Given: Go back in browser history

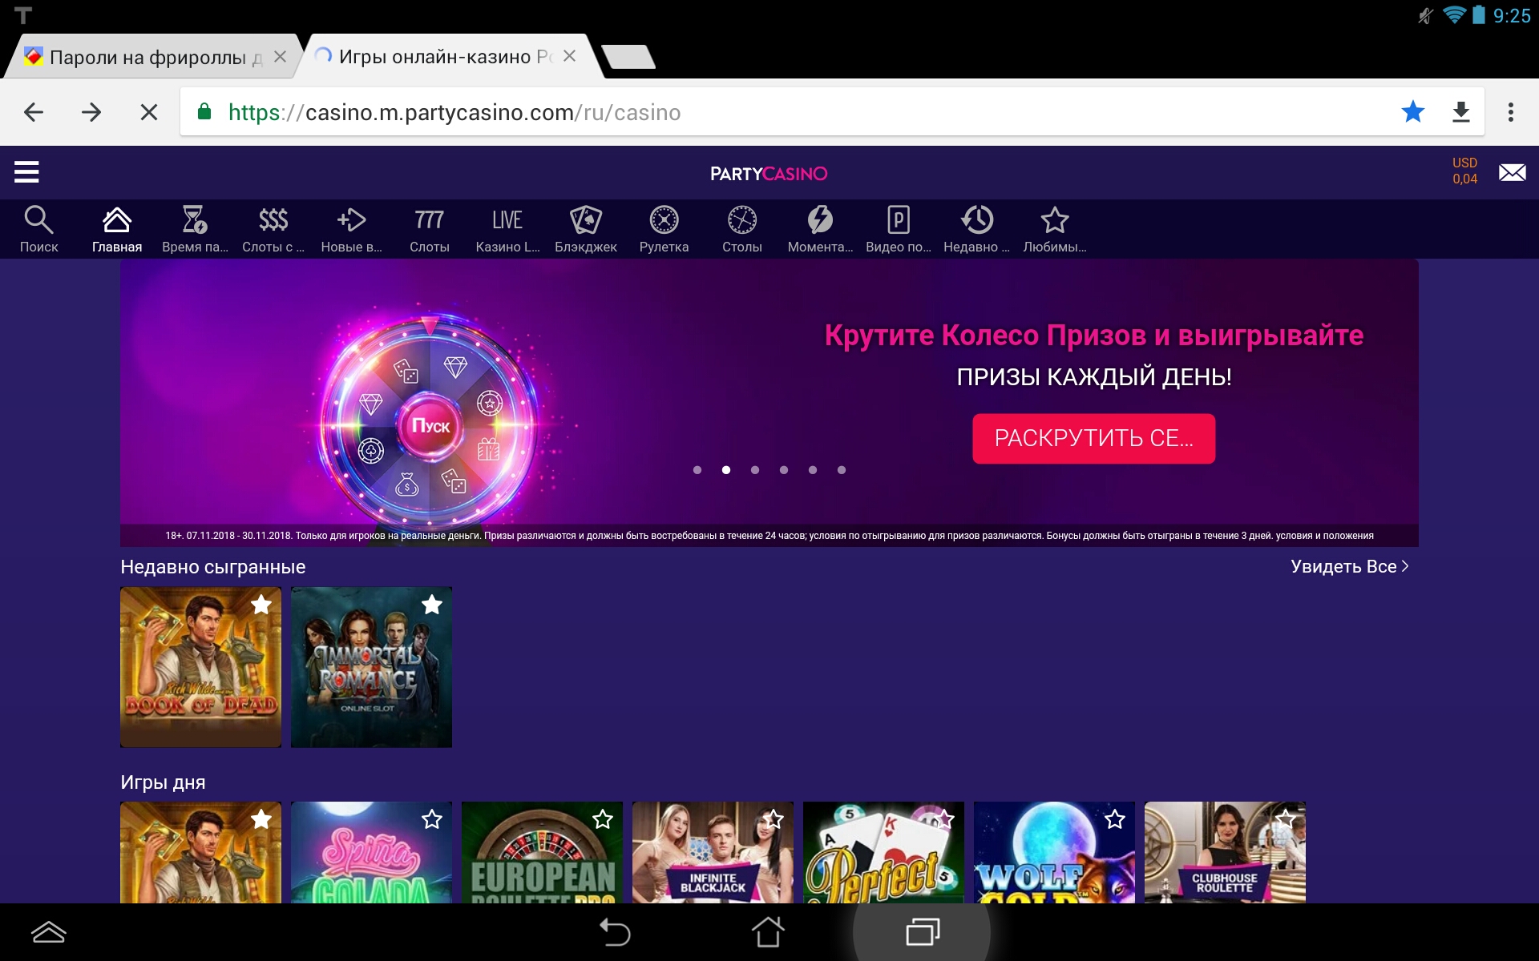Looking at the screenshot, I should (34, 112).
